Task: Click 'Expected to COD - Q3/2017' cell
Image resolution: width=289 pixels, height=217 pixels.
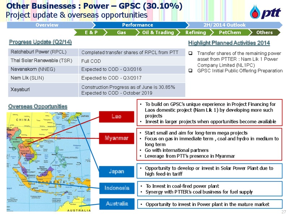Action: pos(132,78)
